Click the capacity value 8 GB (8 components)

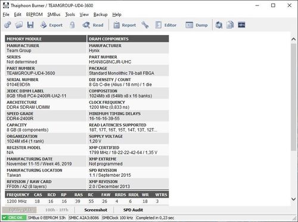point(27,130)
